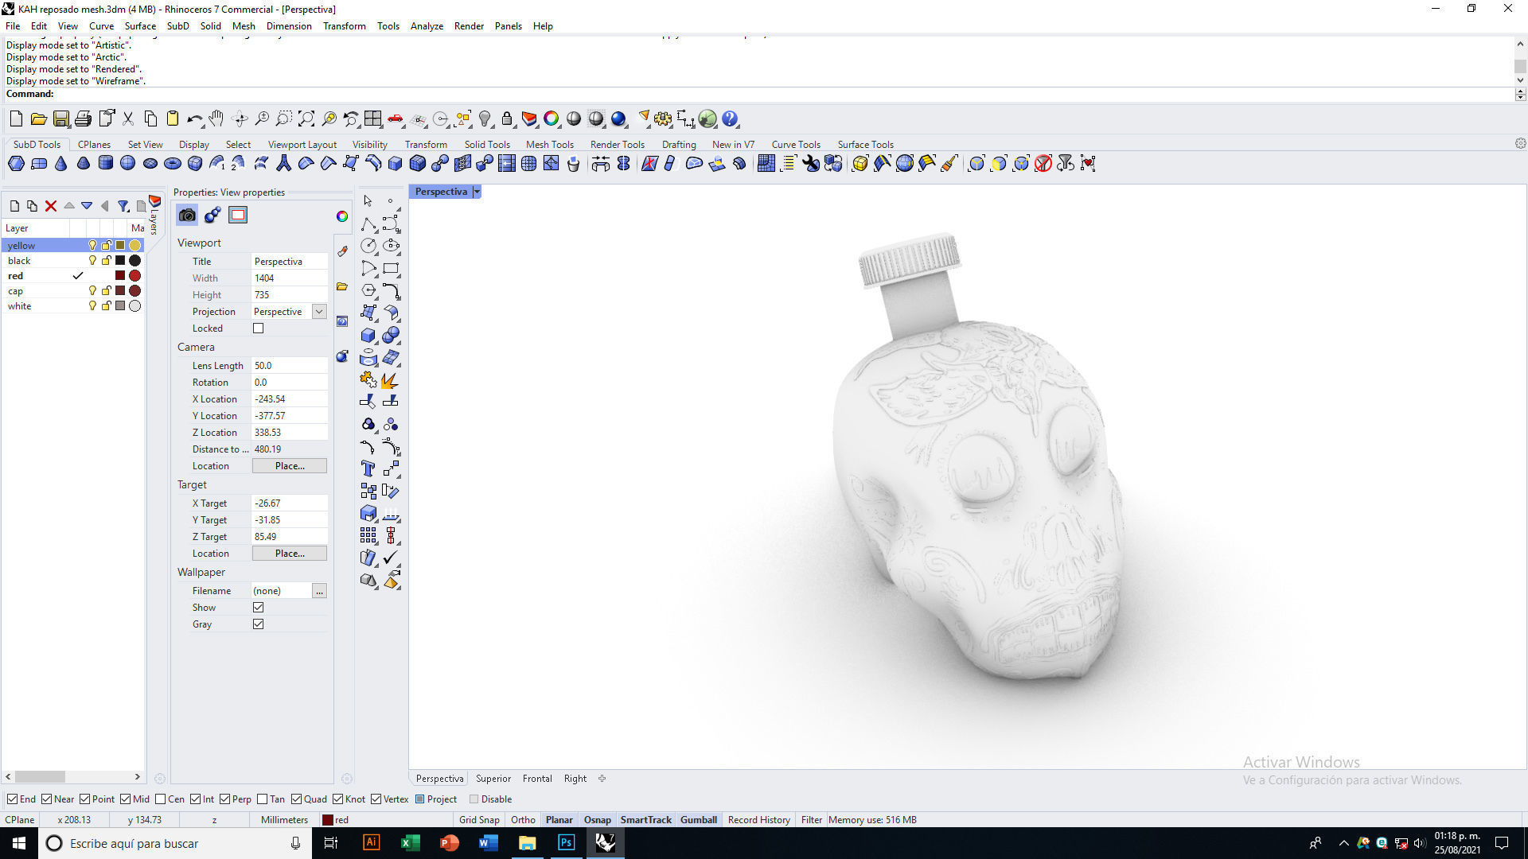Click the Undo arrow icon

pyautogui.click(x=194, y=119)
